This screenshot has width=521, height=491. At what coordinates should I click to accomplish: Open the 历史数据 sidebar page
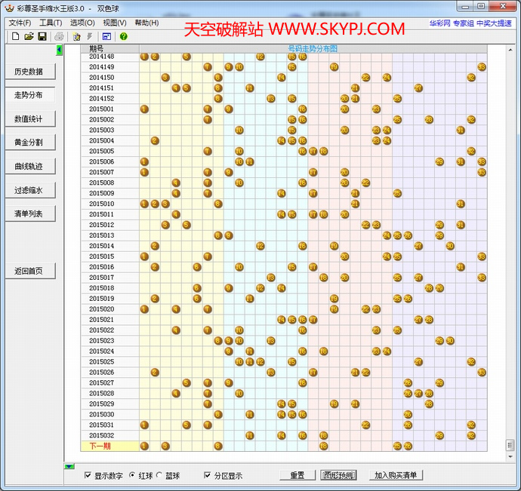coord(29,72)
